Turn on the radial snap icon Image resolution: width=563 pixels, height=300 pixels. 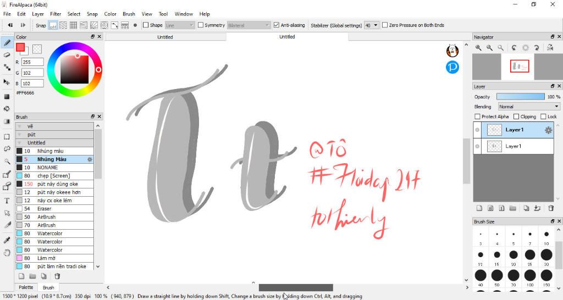point(94,25)
